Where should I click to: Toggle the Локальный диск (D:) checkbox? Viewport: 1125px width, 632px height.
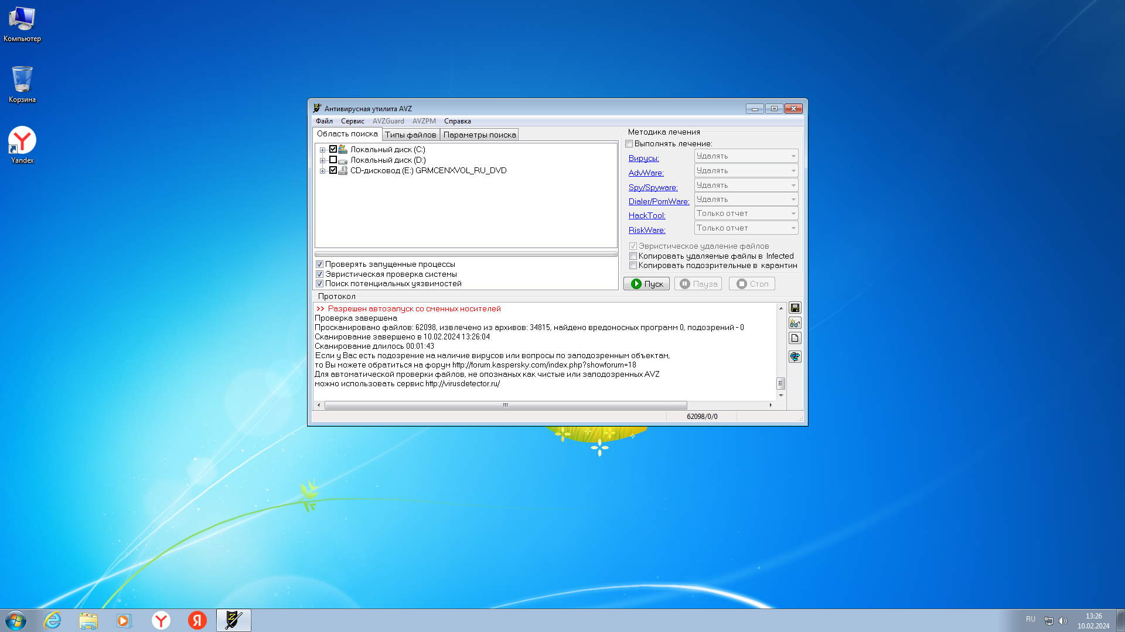click(333, 160)
